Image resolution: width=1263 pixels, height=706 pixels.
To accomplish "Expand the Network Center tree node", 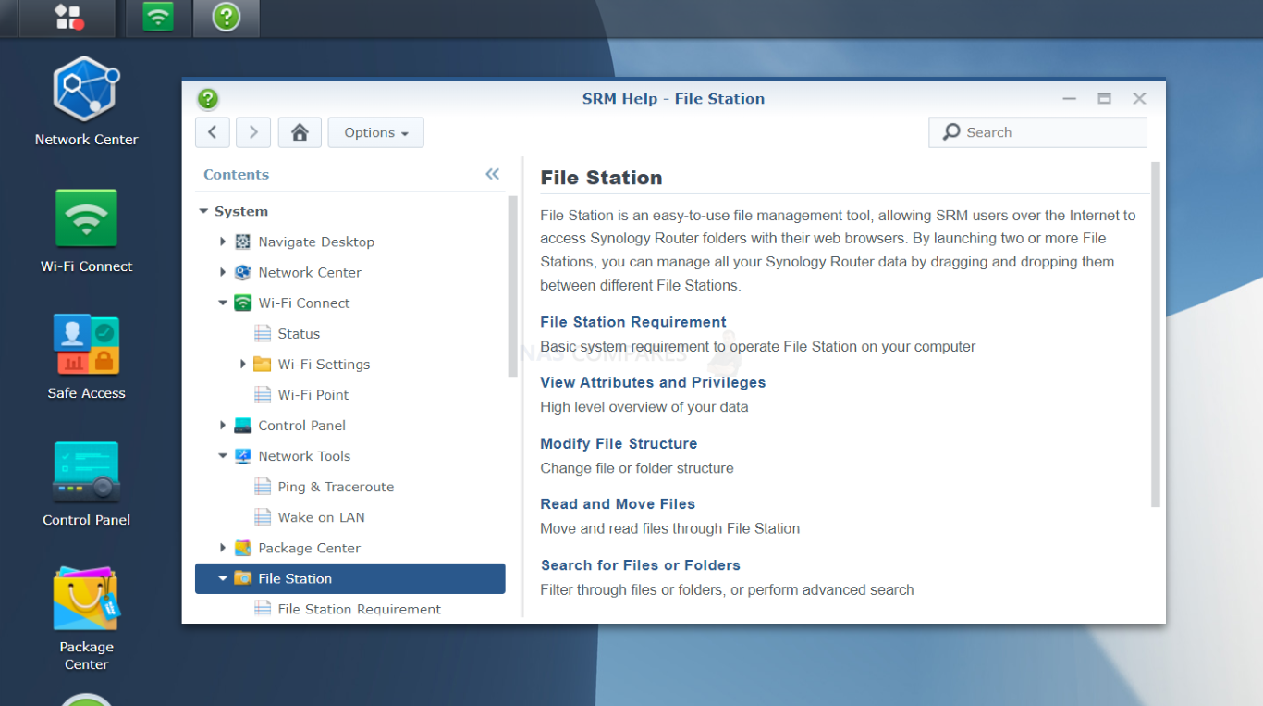I will tap(223, 272).
